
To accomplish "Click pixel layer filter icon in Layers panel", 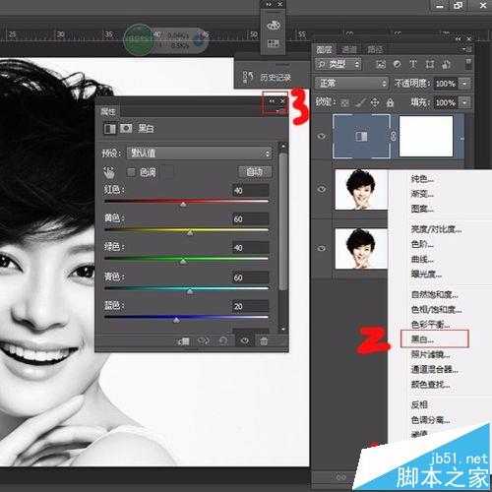I will [381, 64].
